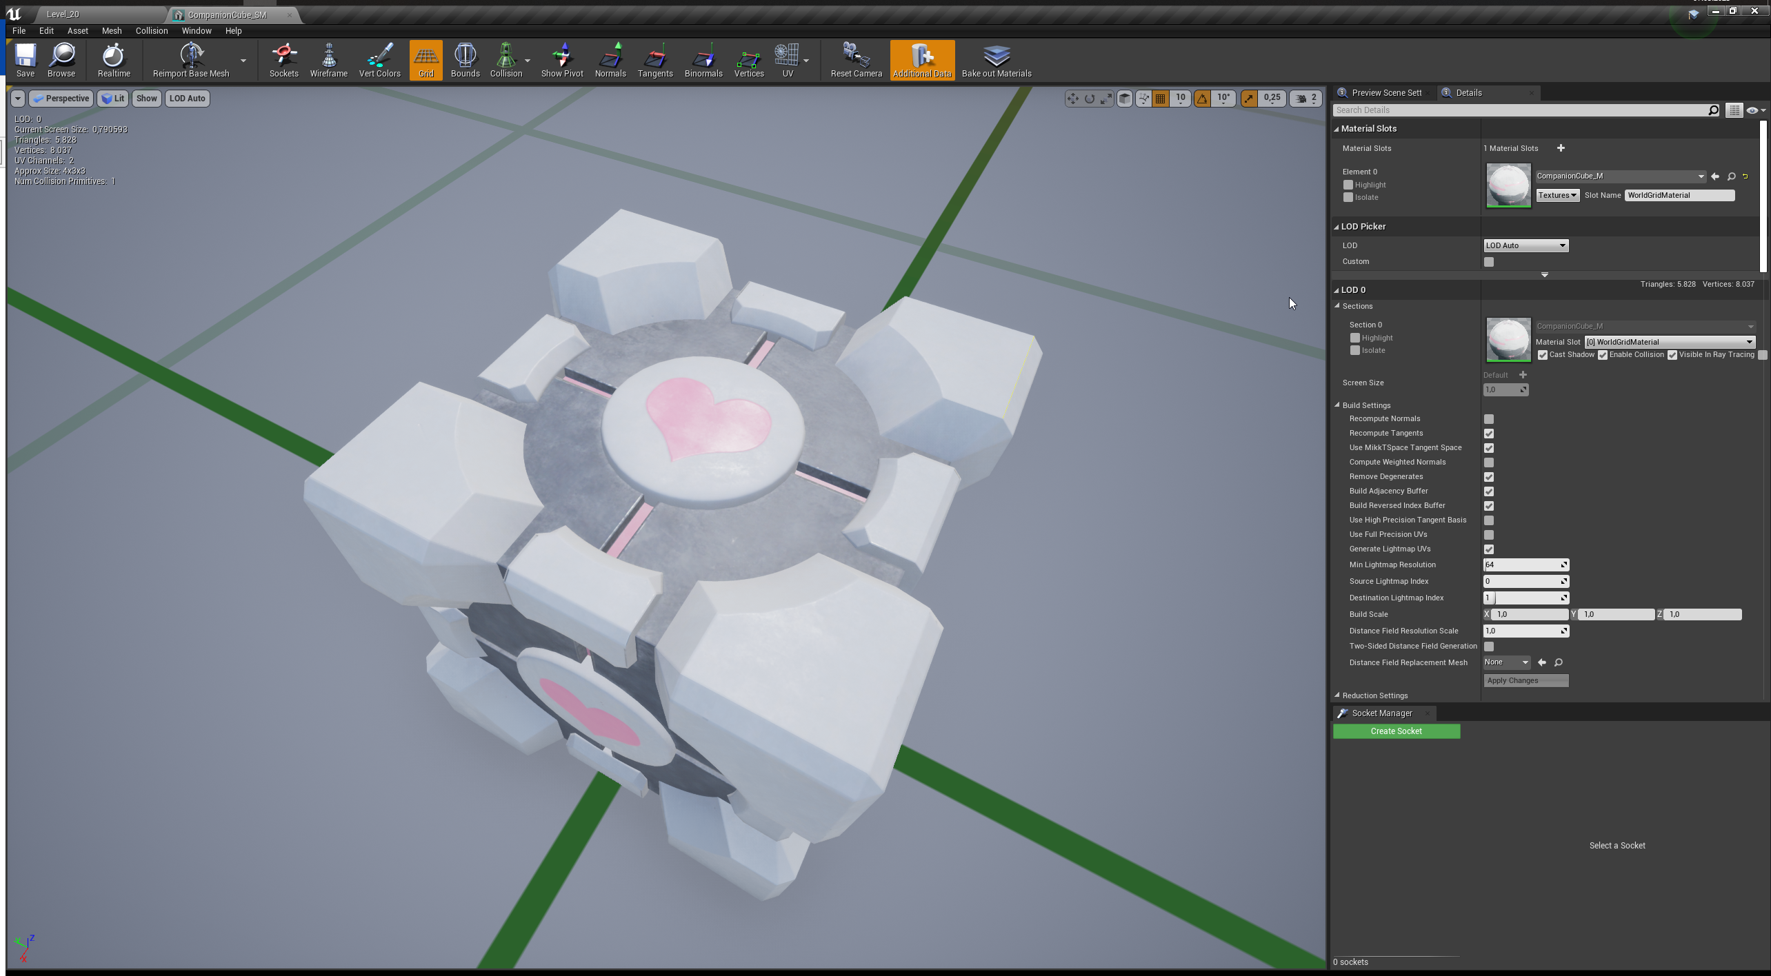The image size is (1771, 976).
Task: Toggle Show Pivot
Action: [562, 60]
